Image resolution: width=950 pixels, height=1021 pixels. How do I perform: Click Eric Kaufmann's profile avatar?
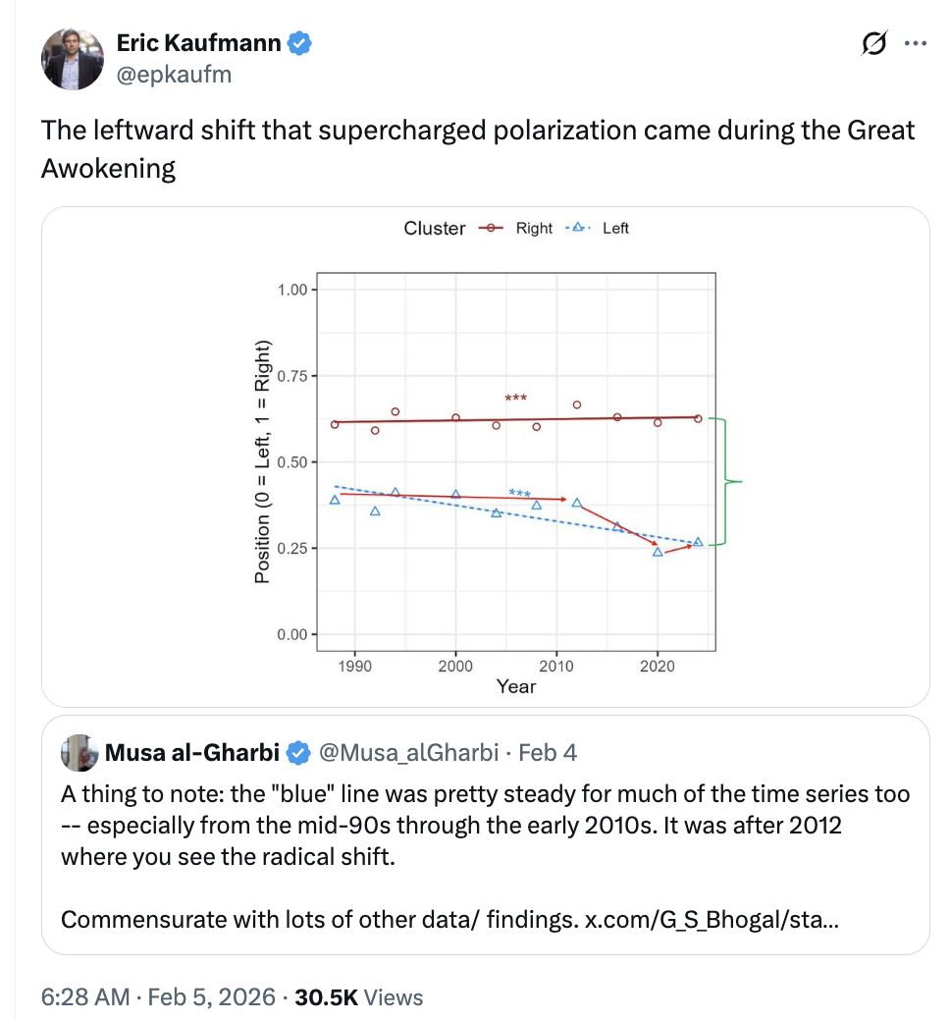coord(73,59)
